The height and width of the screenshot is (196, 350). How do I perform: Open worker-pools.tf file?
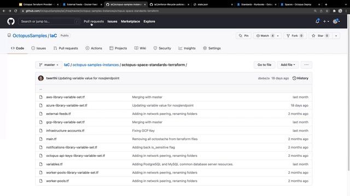tap(57, 181)
